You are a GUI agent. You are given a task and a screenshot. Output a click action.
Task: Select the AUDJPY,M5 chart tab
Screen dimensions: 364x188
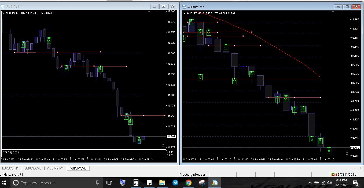click(78, 168)
